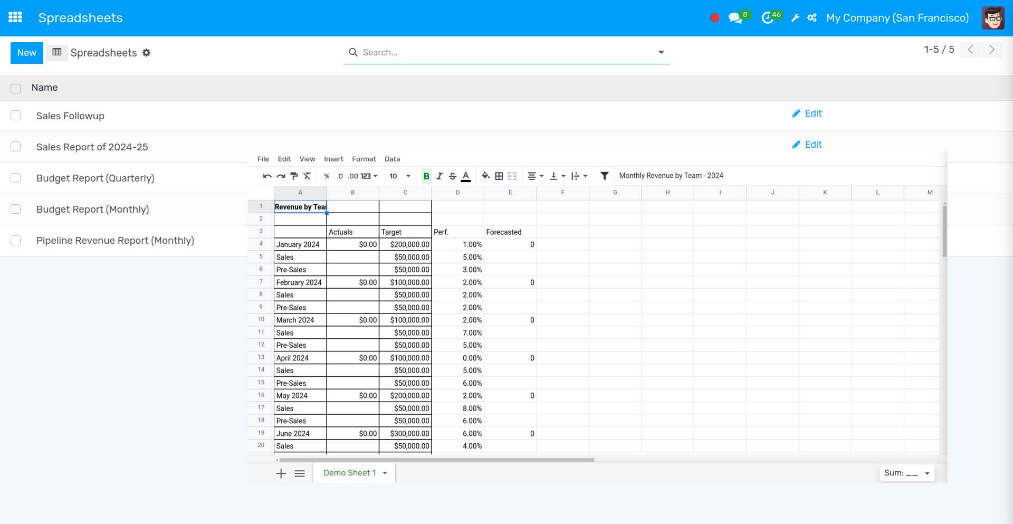Click the next page arrow
The image size is (1013, 524).
(992, 50)
